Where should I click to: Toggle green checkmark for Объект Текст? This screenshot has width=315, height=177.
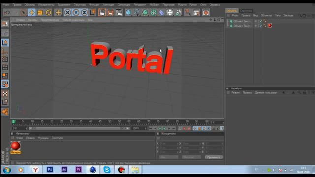[x=261, y=21]
